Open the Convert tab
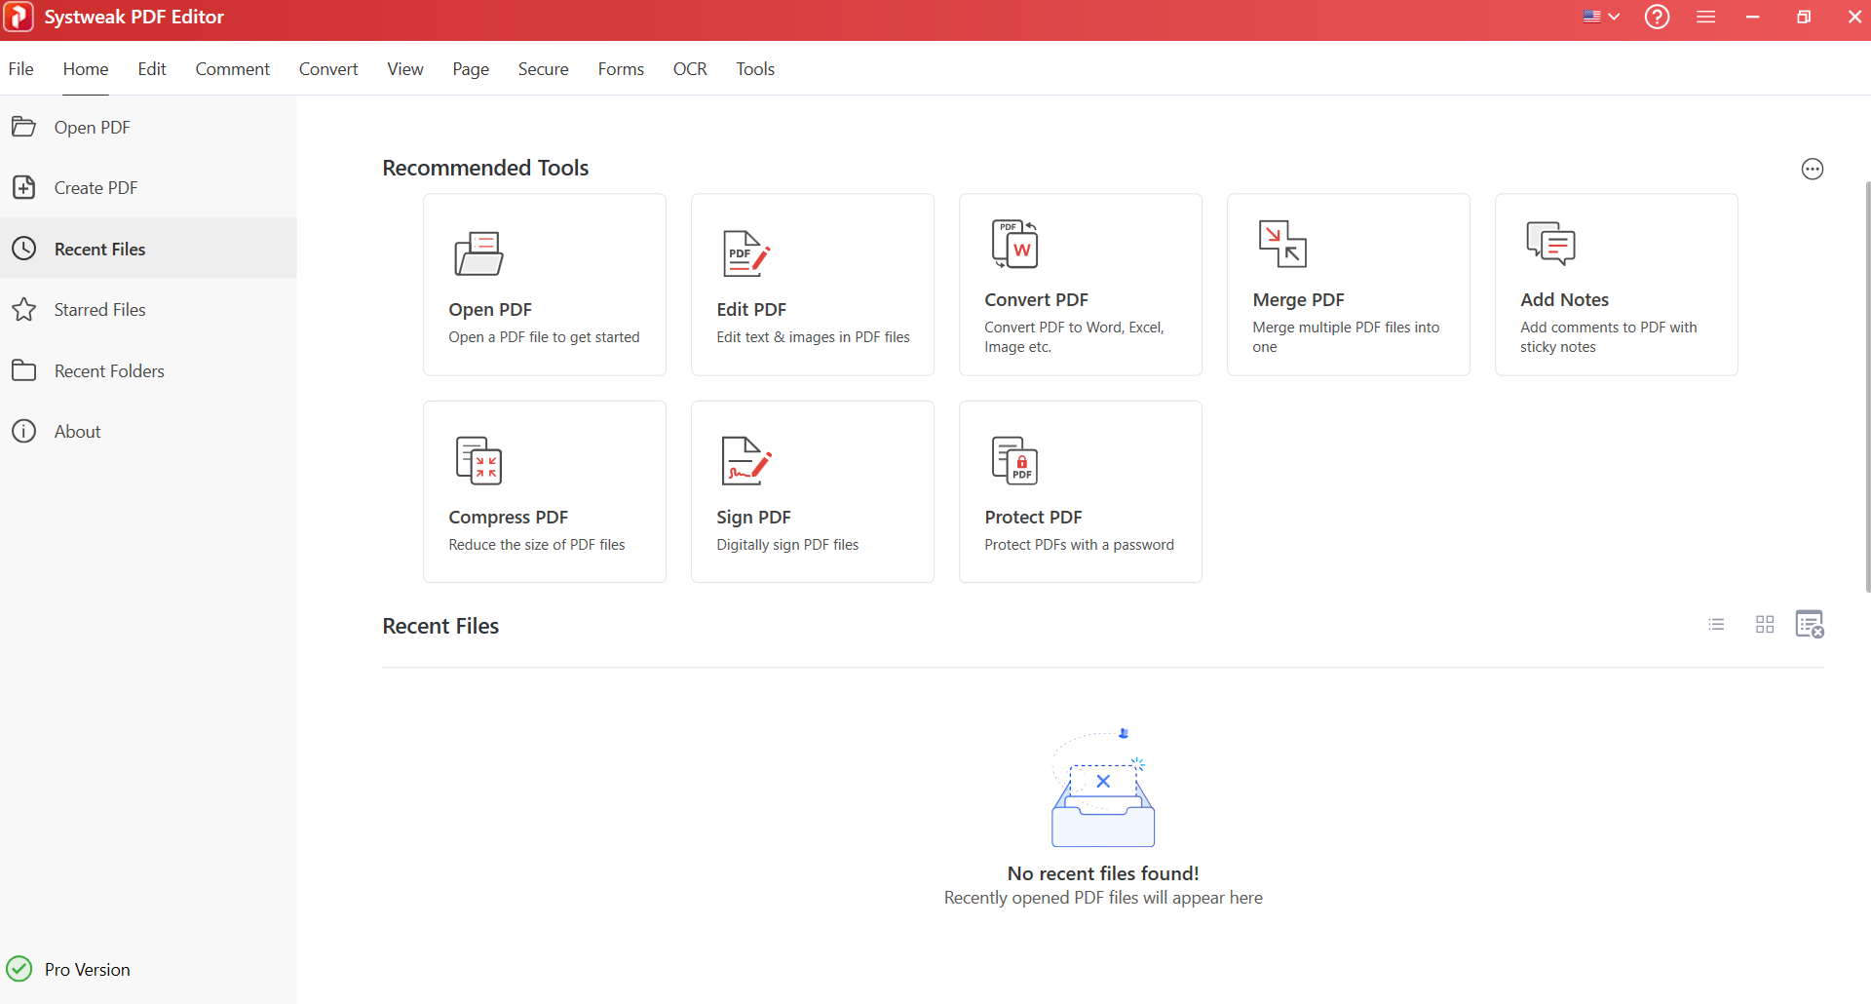Image resolution: width=1871 pixels, height=1004 pixels. 328,69
